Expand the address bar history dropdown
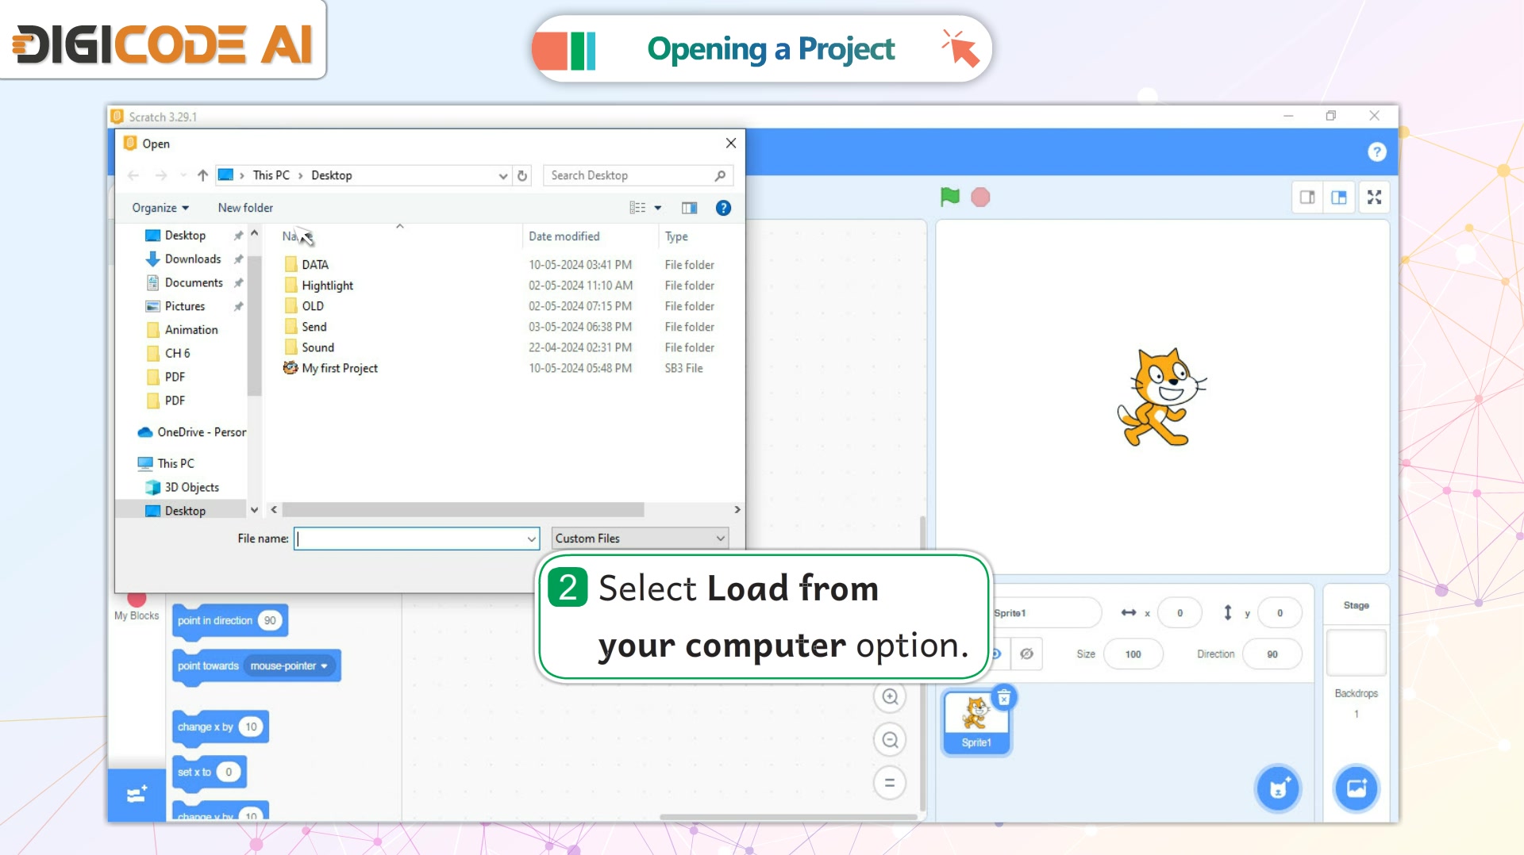This screenshot has height=855, width=1524. tap(503, 176)
